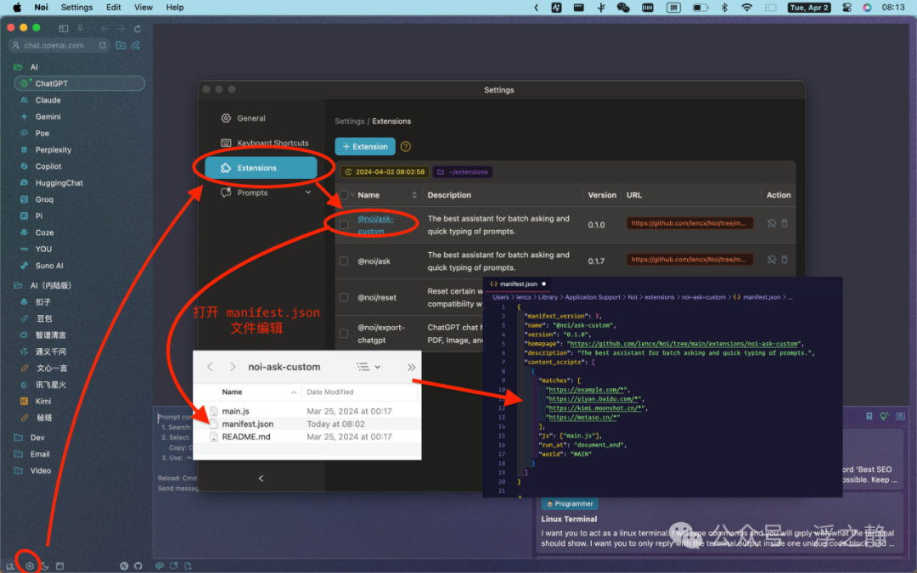917x573 pixels.
Task: Collapse the AI folder in the sidebar
Action: [18, 67]
